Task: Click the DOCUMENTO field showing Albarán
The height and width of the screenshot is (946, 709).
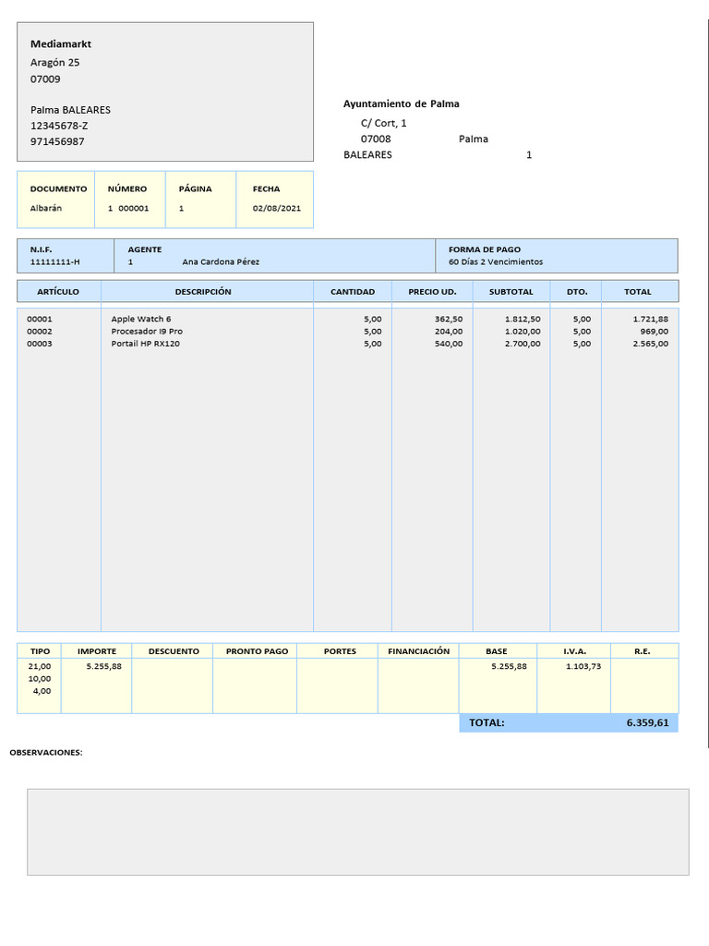Action: [46, 208]
